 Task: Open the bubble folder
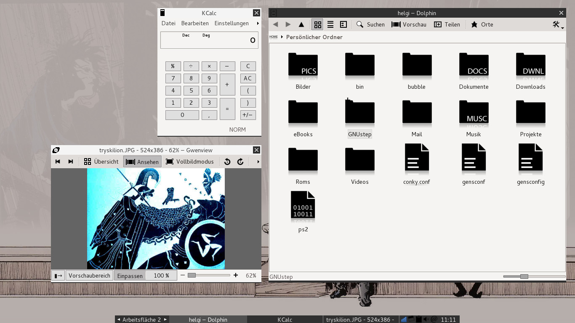click(x=417, y=71)
